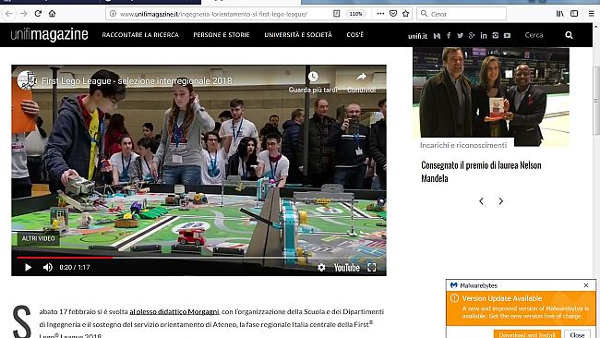Show previous carousel article arrow
Image resolution: width=600 pixels, height=338 pixels.
(x=481, y=201)
